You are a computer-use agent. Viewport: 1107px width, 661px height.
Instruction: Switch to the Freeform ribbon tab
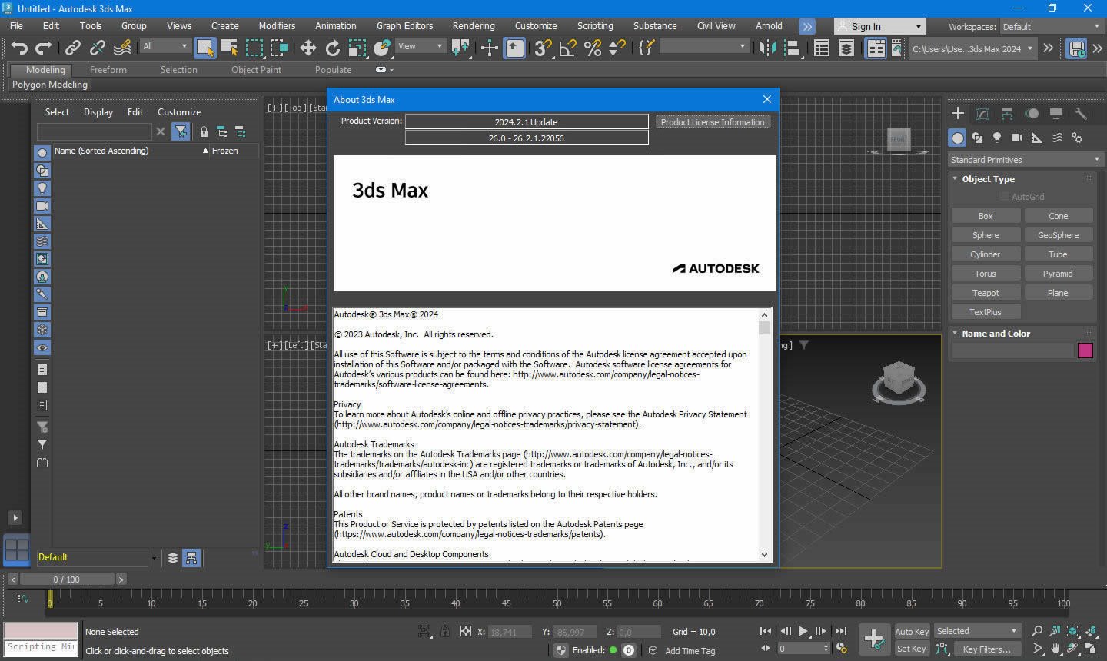[108, 69]
